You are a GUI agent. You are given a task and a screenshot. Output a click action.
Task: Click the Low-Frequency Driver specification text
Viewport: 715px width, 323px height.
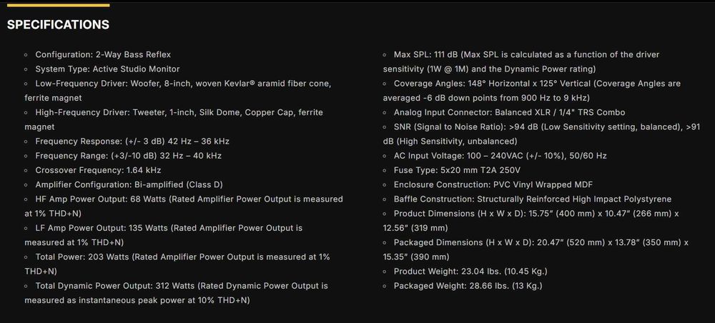(x=182, y=84)
